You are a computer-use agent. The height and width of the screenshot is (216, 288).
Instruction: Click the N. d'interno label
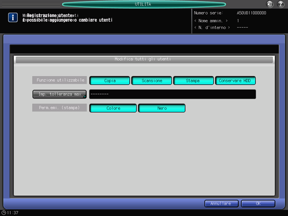[x=212, y=27]
